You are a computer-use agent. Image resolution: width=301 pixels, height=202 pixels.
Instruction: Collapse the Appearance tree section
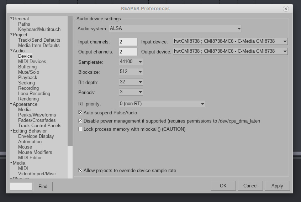click(11, 104)
